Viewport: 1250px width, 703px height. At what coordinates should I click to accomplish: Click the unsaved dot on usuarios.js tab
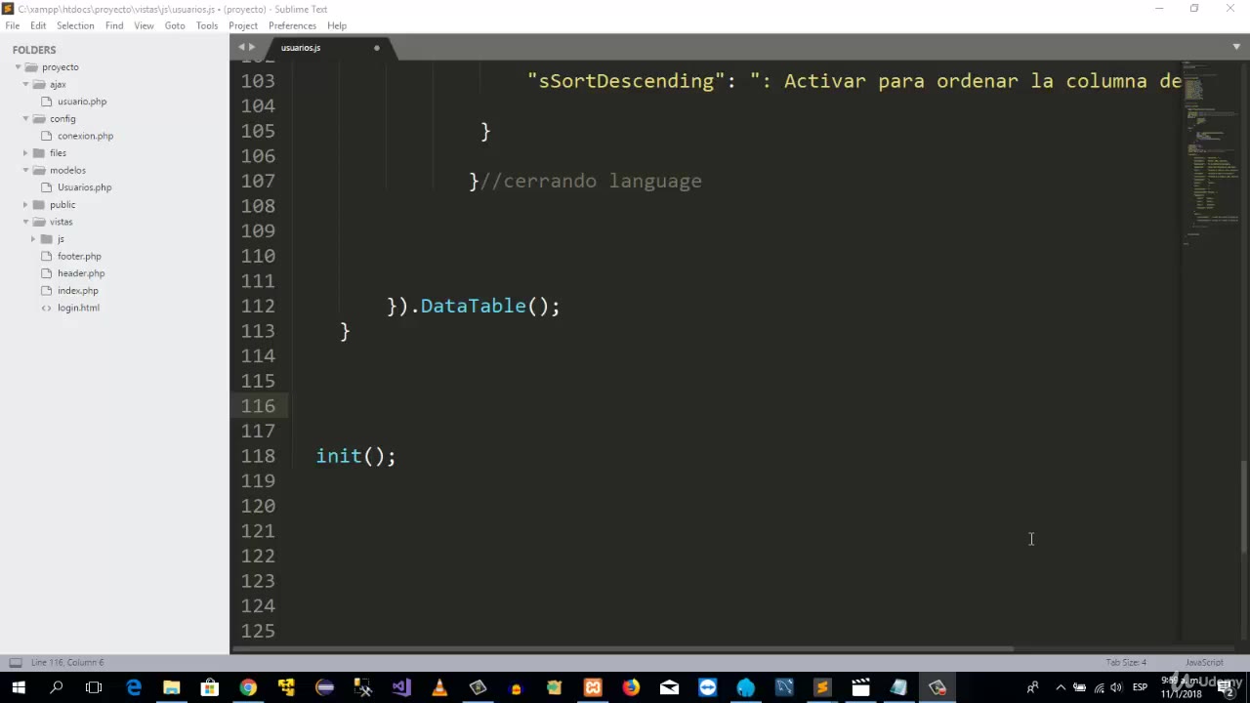click(377, 48)
